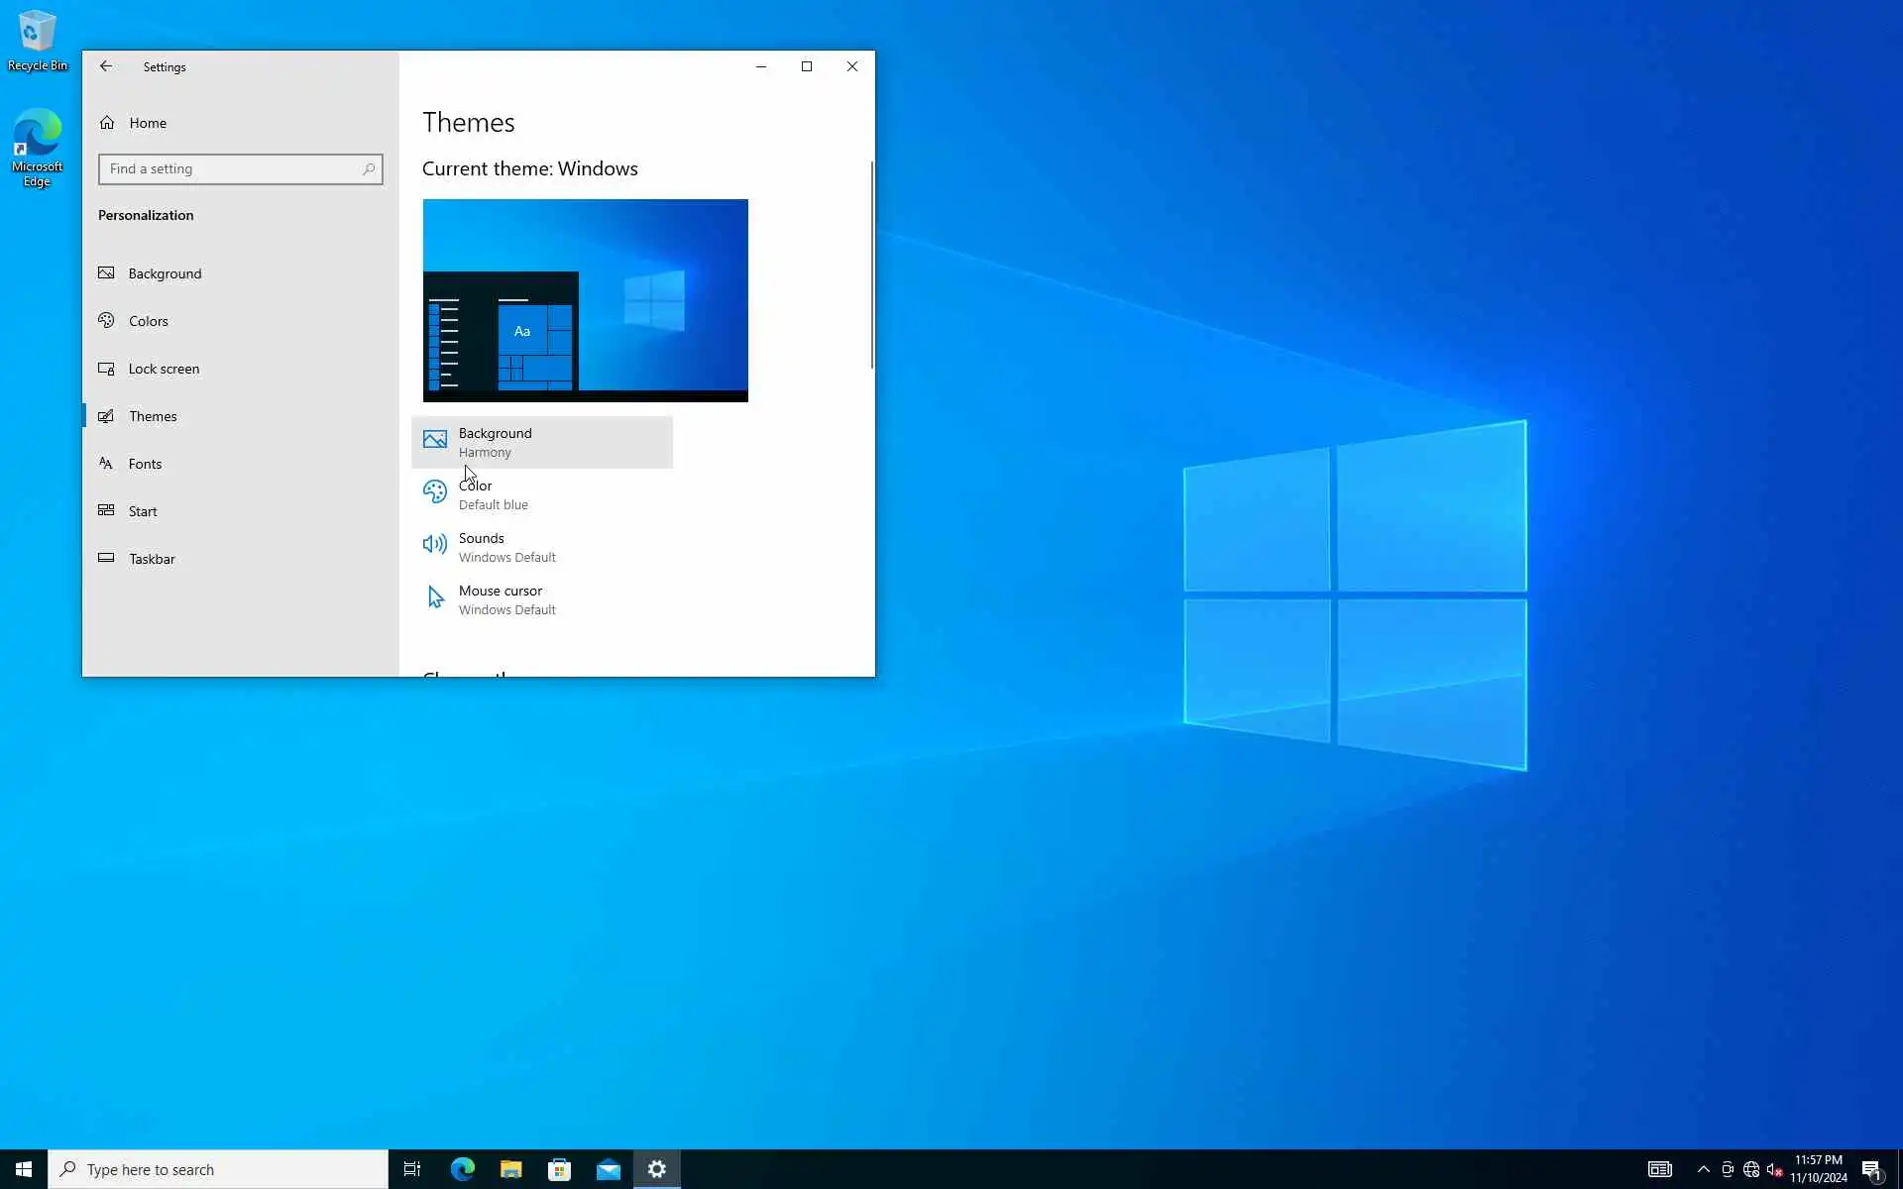The width and height of the screenshot is (1903, 1189).
Task: Select Fonts in the Personalization sidebar
Action: coord(145,464)
